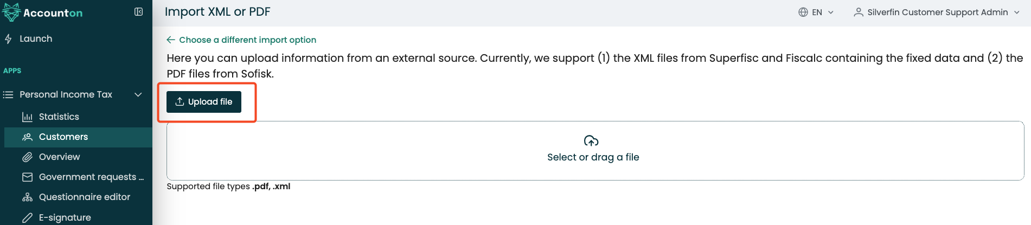Click the Overview paperclip icon
The height and width of the screenshot is (225, 1031).
coord(27,157)
